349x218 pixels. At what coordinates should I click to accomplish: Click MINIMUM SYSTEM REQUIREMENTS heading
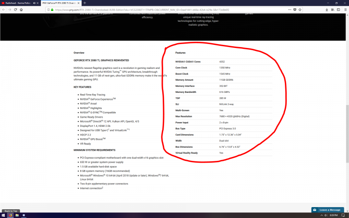[94, 150]
